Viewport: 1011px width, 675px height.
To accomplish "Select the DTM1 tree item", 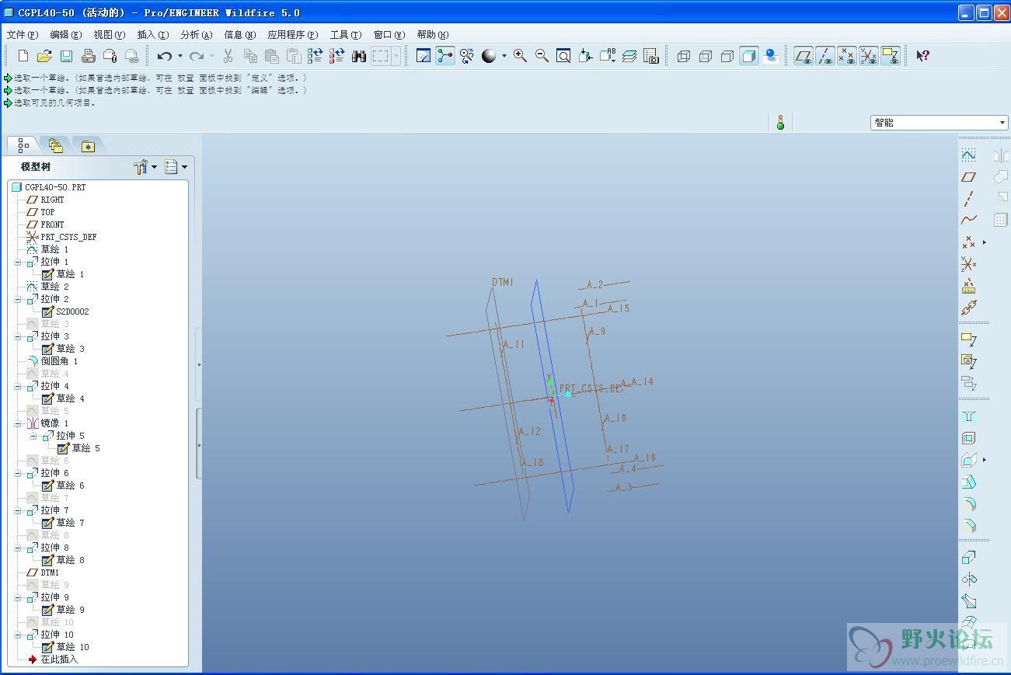I will pos(43,572).
